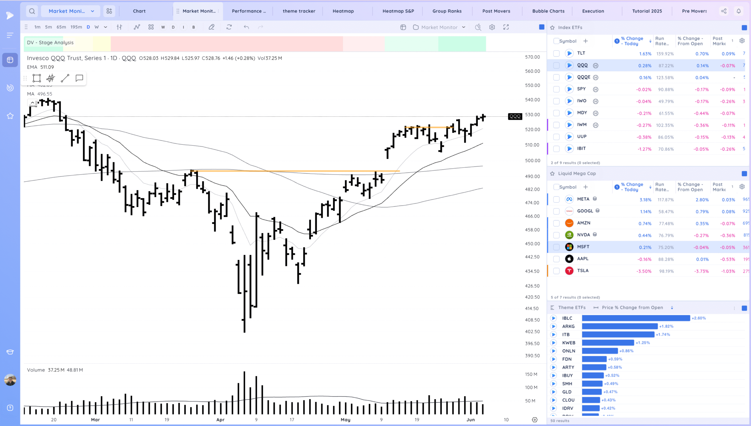
Task: Select the trend line drawing tool
Action: [x=65, y=78]
